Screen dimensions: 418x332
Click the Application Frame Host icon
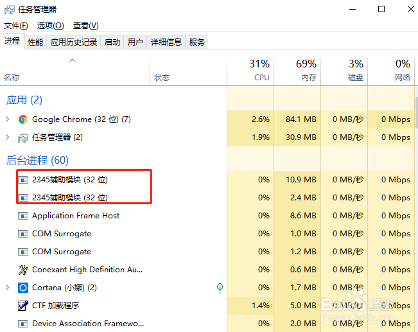point(23,216)
